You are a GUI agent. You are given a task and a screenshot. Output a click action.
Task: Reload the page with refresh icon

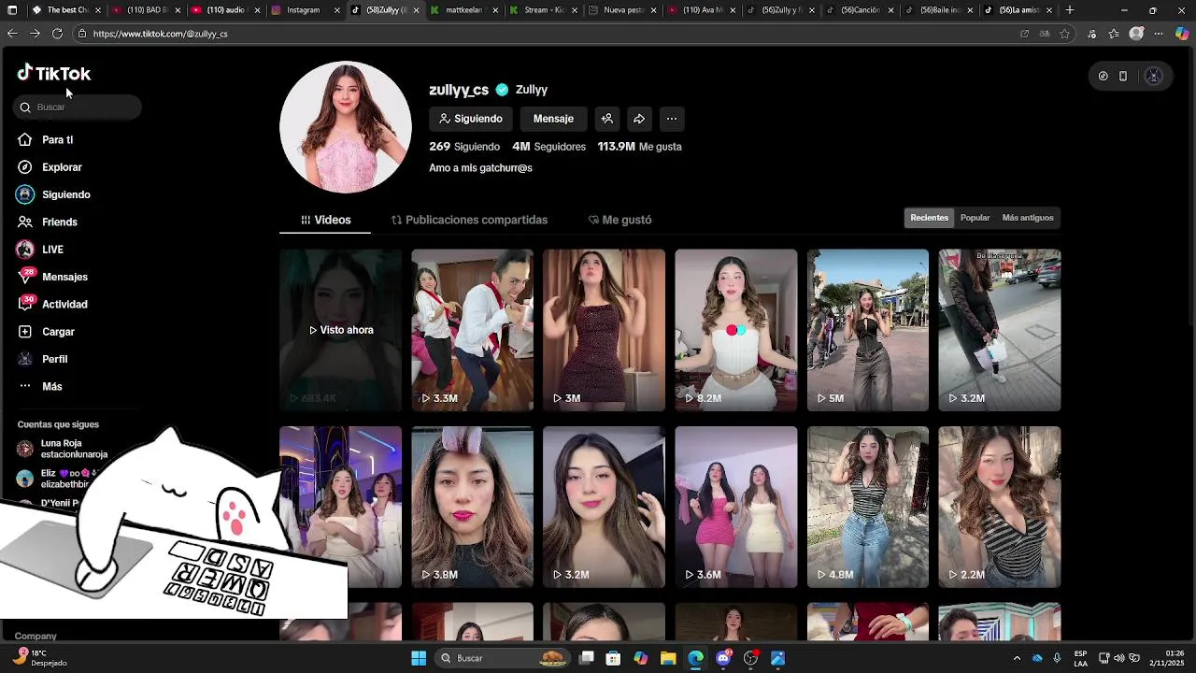click(57, 34)
